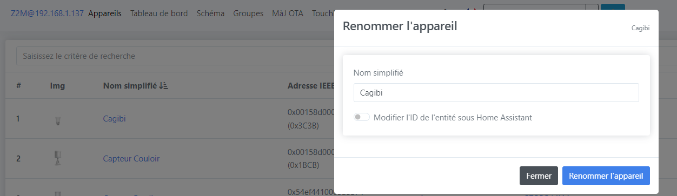Viewport: 677px width, 196px height.
Task: Open the MàJ OTA tab
Action: click(288, 13)
